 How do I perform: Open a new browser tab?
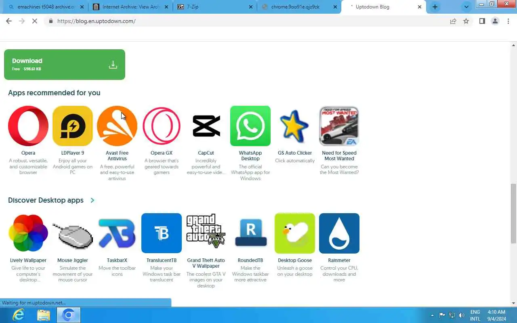tap(435, 7)
